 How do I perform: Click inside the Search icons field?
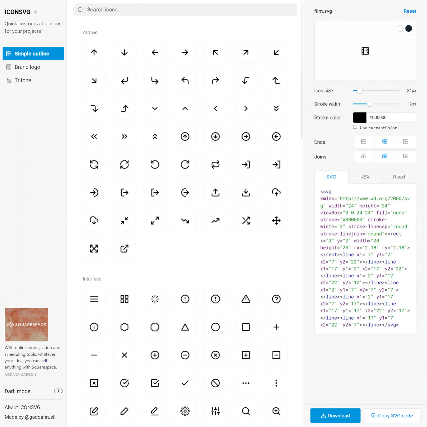coord(185,10)
